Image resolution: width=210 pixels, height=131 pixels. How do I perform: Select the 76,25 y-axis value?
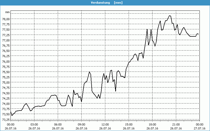click(6, 56)
